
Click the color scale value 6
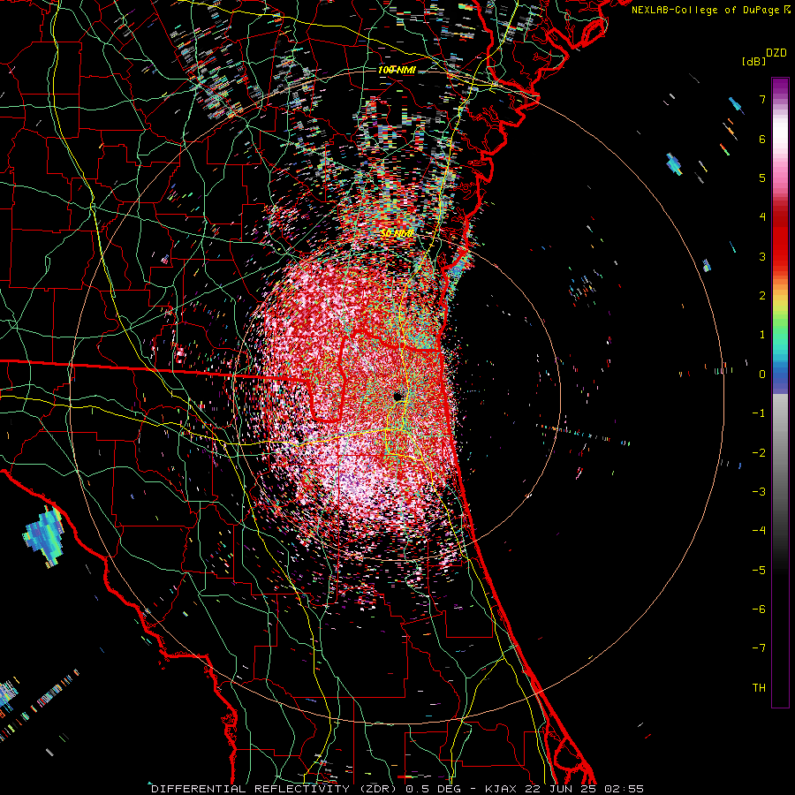(762, 139)
